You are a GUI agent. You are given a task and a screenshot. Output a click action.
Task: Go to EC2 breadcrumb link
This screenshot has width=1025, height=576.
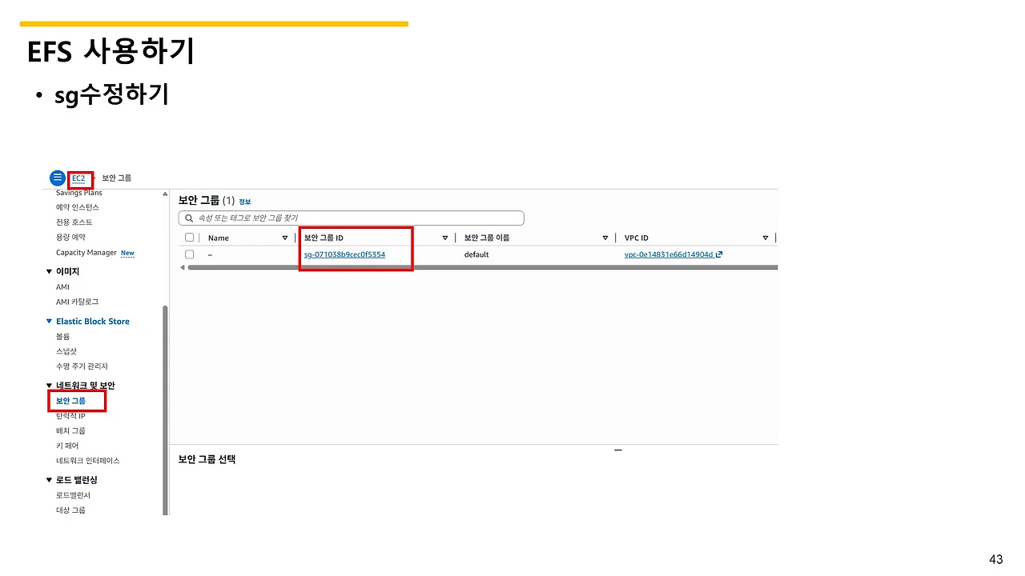(78, 178)
